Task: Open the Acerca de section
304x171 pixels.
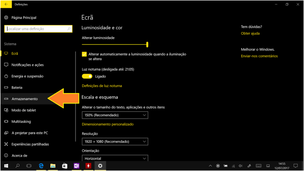Action: point(19,155)
